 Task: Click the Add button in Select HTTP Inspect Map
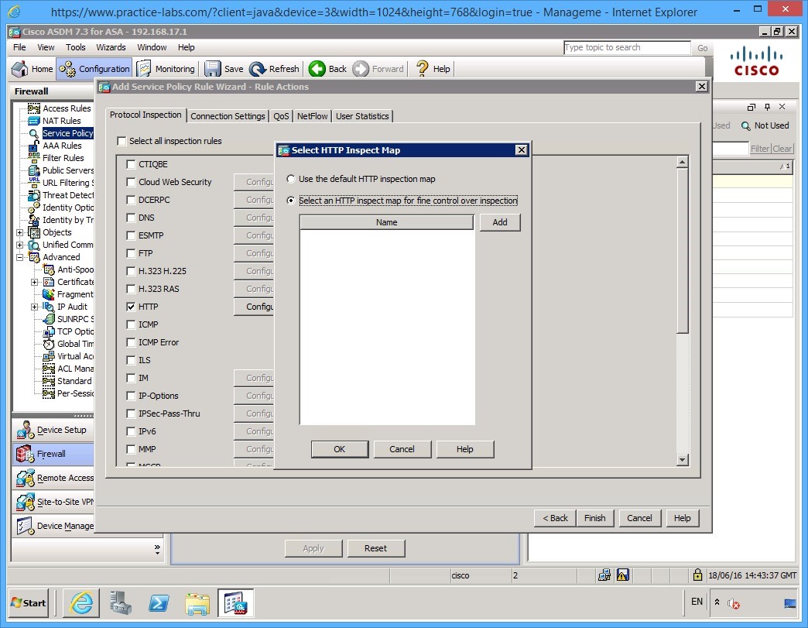[x=499, y=222]
